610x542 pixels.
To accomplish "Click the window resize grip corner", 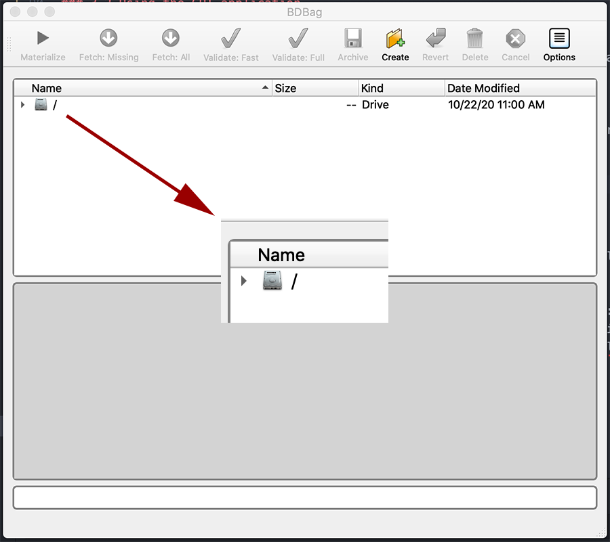I will click(x=601, y=533).
